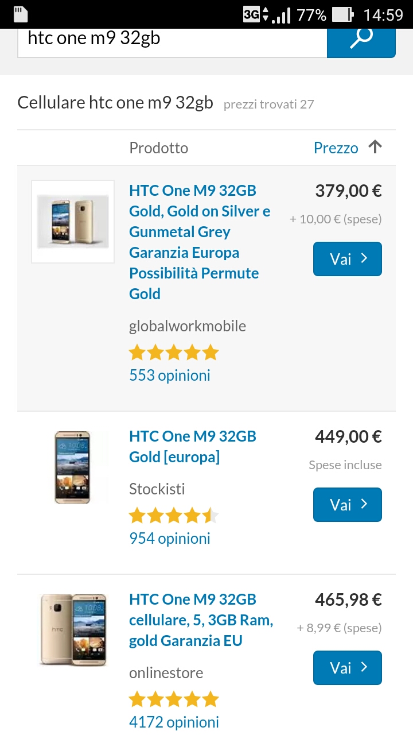
Task: Open the 4172 opinioni reviews link
Action: [174, 722]
